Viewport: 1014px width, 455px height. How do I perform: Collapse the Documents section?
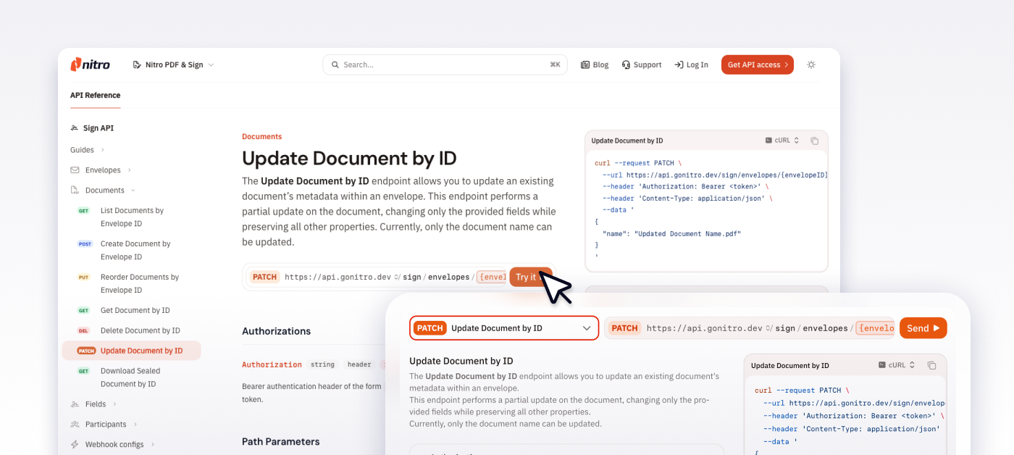pos(103,191)
